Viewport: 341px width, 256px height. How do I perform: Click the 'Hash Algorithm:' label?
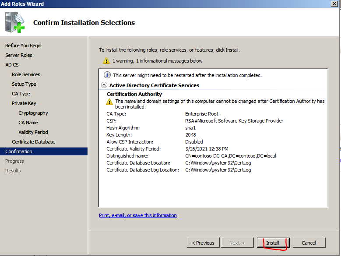click(x=123, y=128)
